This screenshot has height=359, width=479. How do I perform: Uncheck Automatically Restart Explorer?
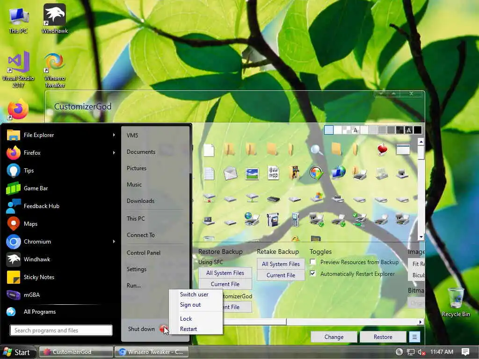[313, 273]
